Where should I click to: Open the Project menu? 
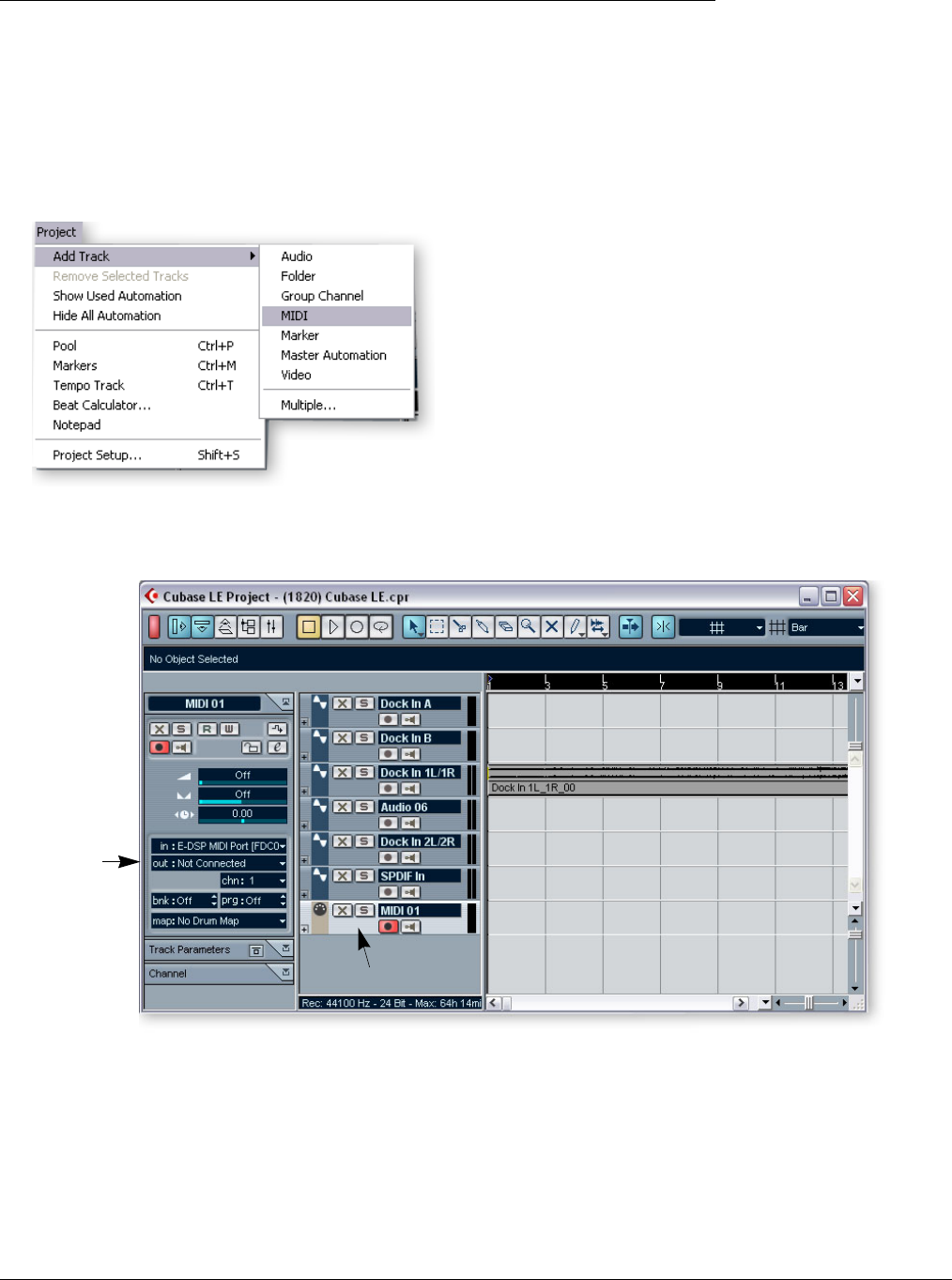click(x=56, y=232)
